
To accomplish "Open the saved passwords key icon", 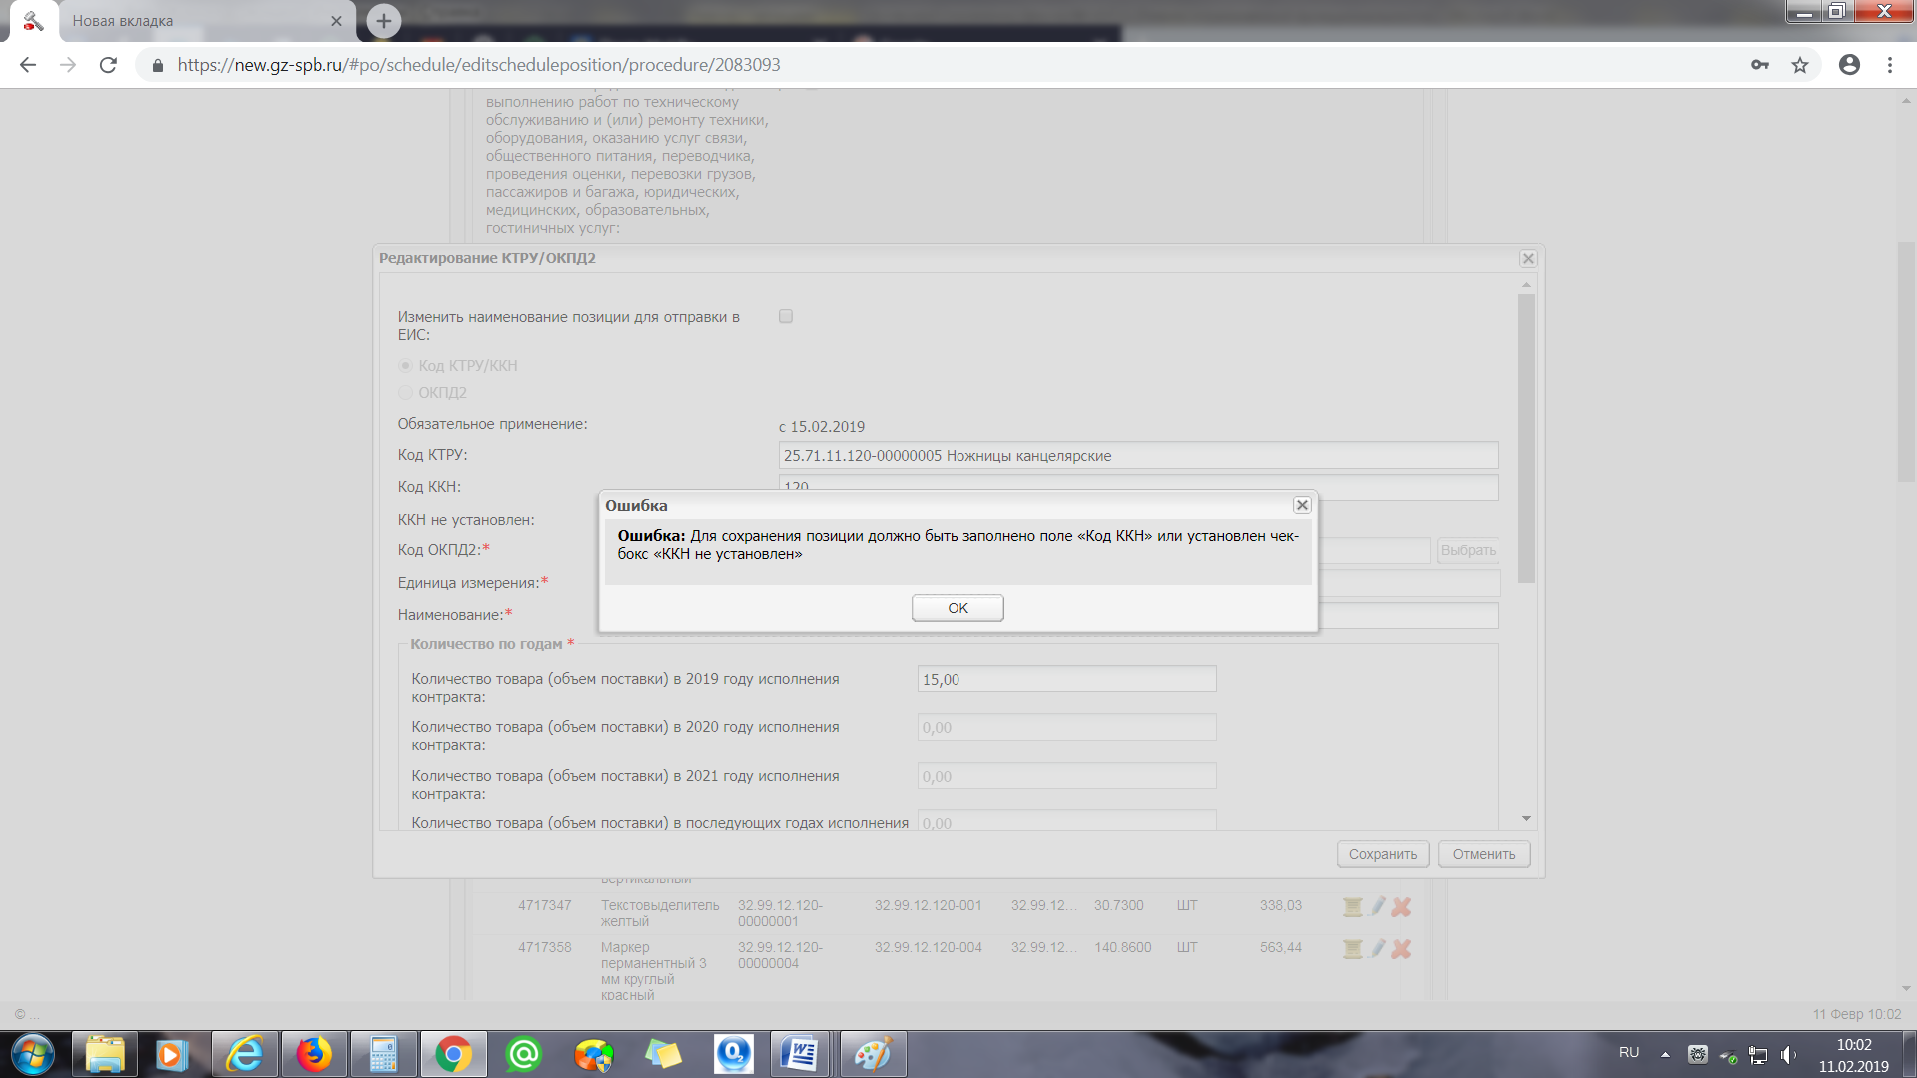I will coord(1759,65).
